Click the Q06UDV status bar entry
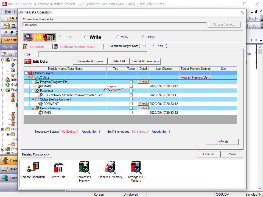 tap(222, 195)
